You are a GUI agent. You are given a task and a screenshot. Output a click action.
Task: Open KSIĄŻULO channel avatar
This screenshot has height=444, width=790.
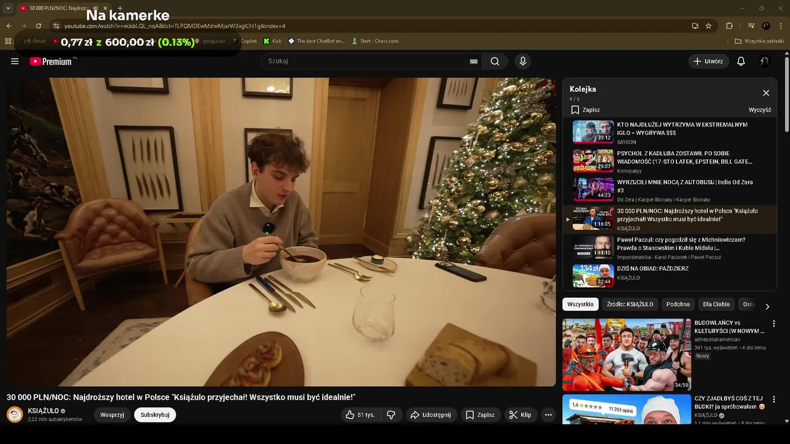click(15, 414)
